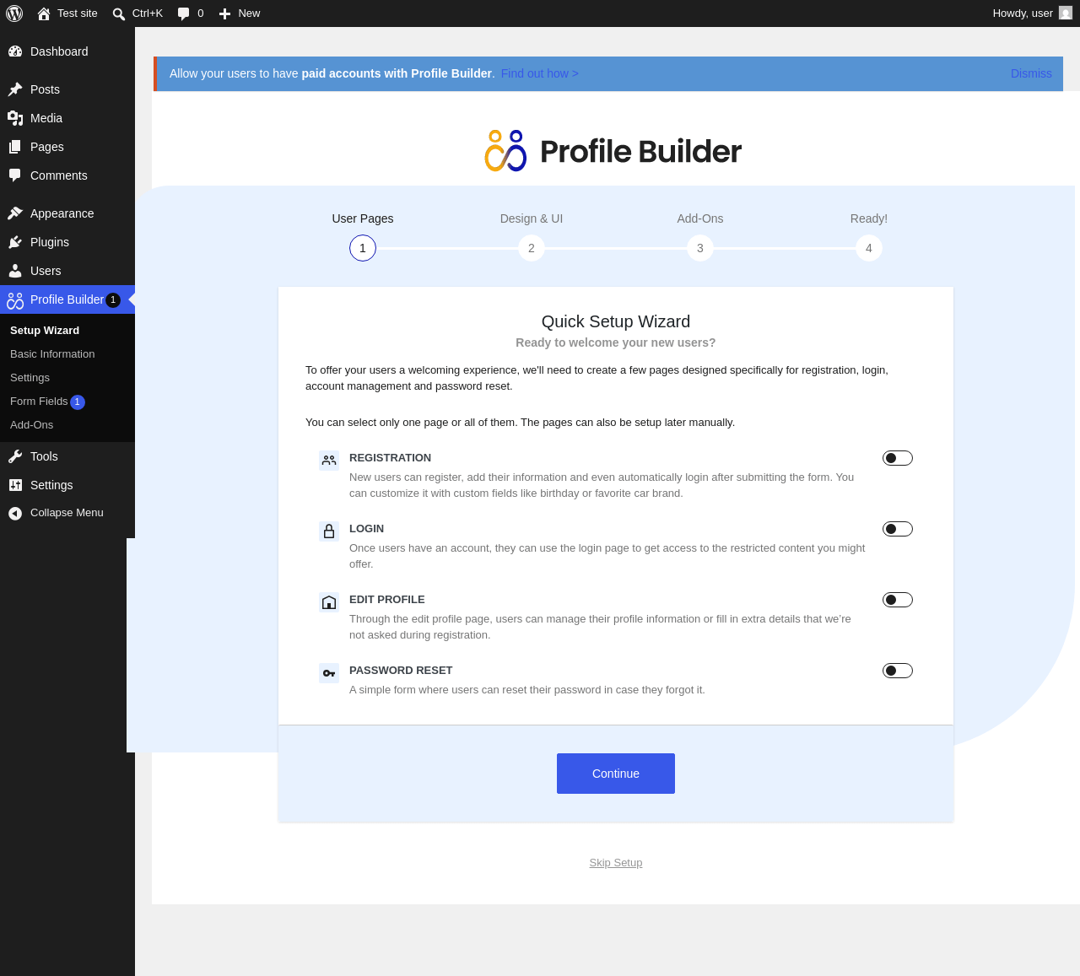
Task: Open the comments bubble icon in admin bar
Action: [184, 13]
